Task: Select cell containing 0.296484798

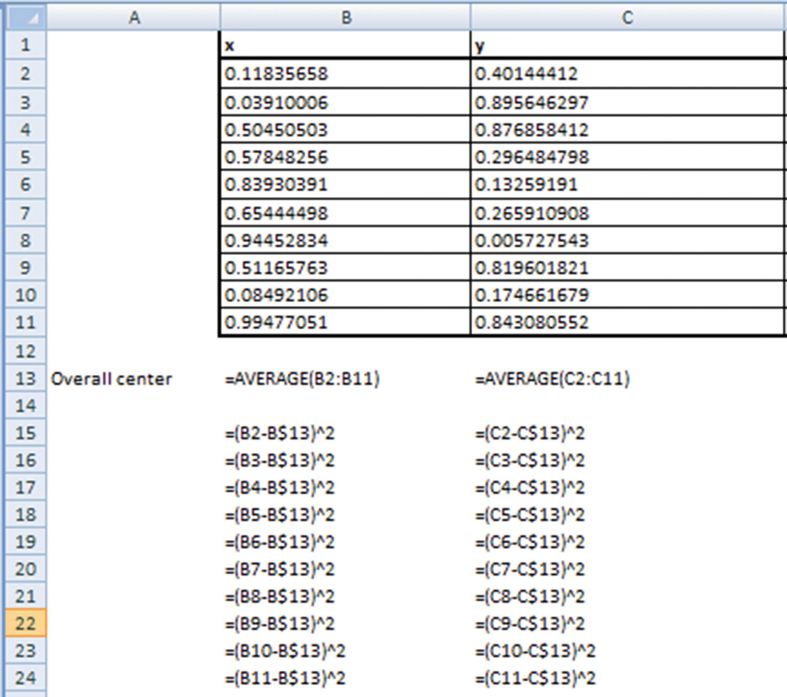Action: 628,157
